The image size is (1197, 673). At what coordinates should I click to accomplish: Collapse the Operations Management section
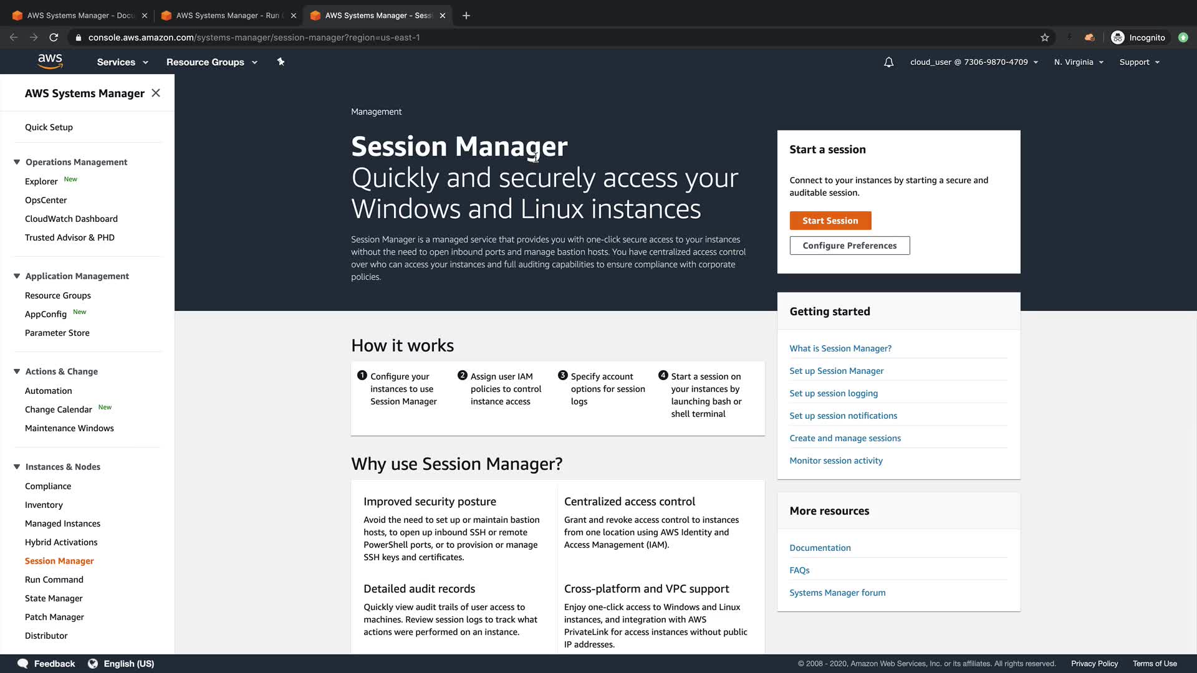(x=17, y=162)
